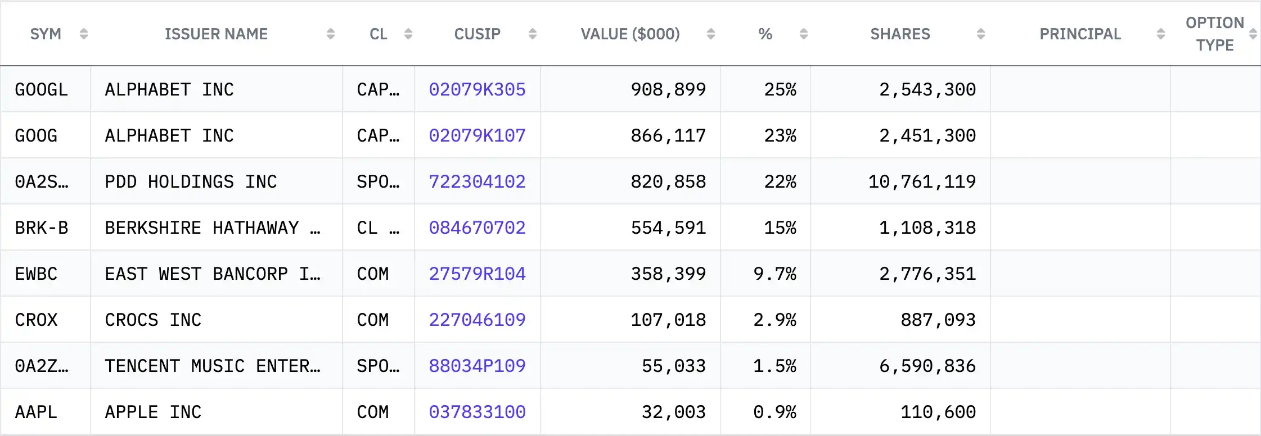The height and width of the screenshot is (436, 1261).
Task: Follow PDD Holdings CUSIP 722304102
Action: pos(477,181)
